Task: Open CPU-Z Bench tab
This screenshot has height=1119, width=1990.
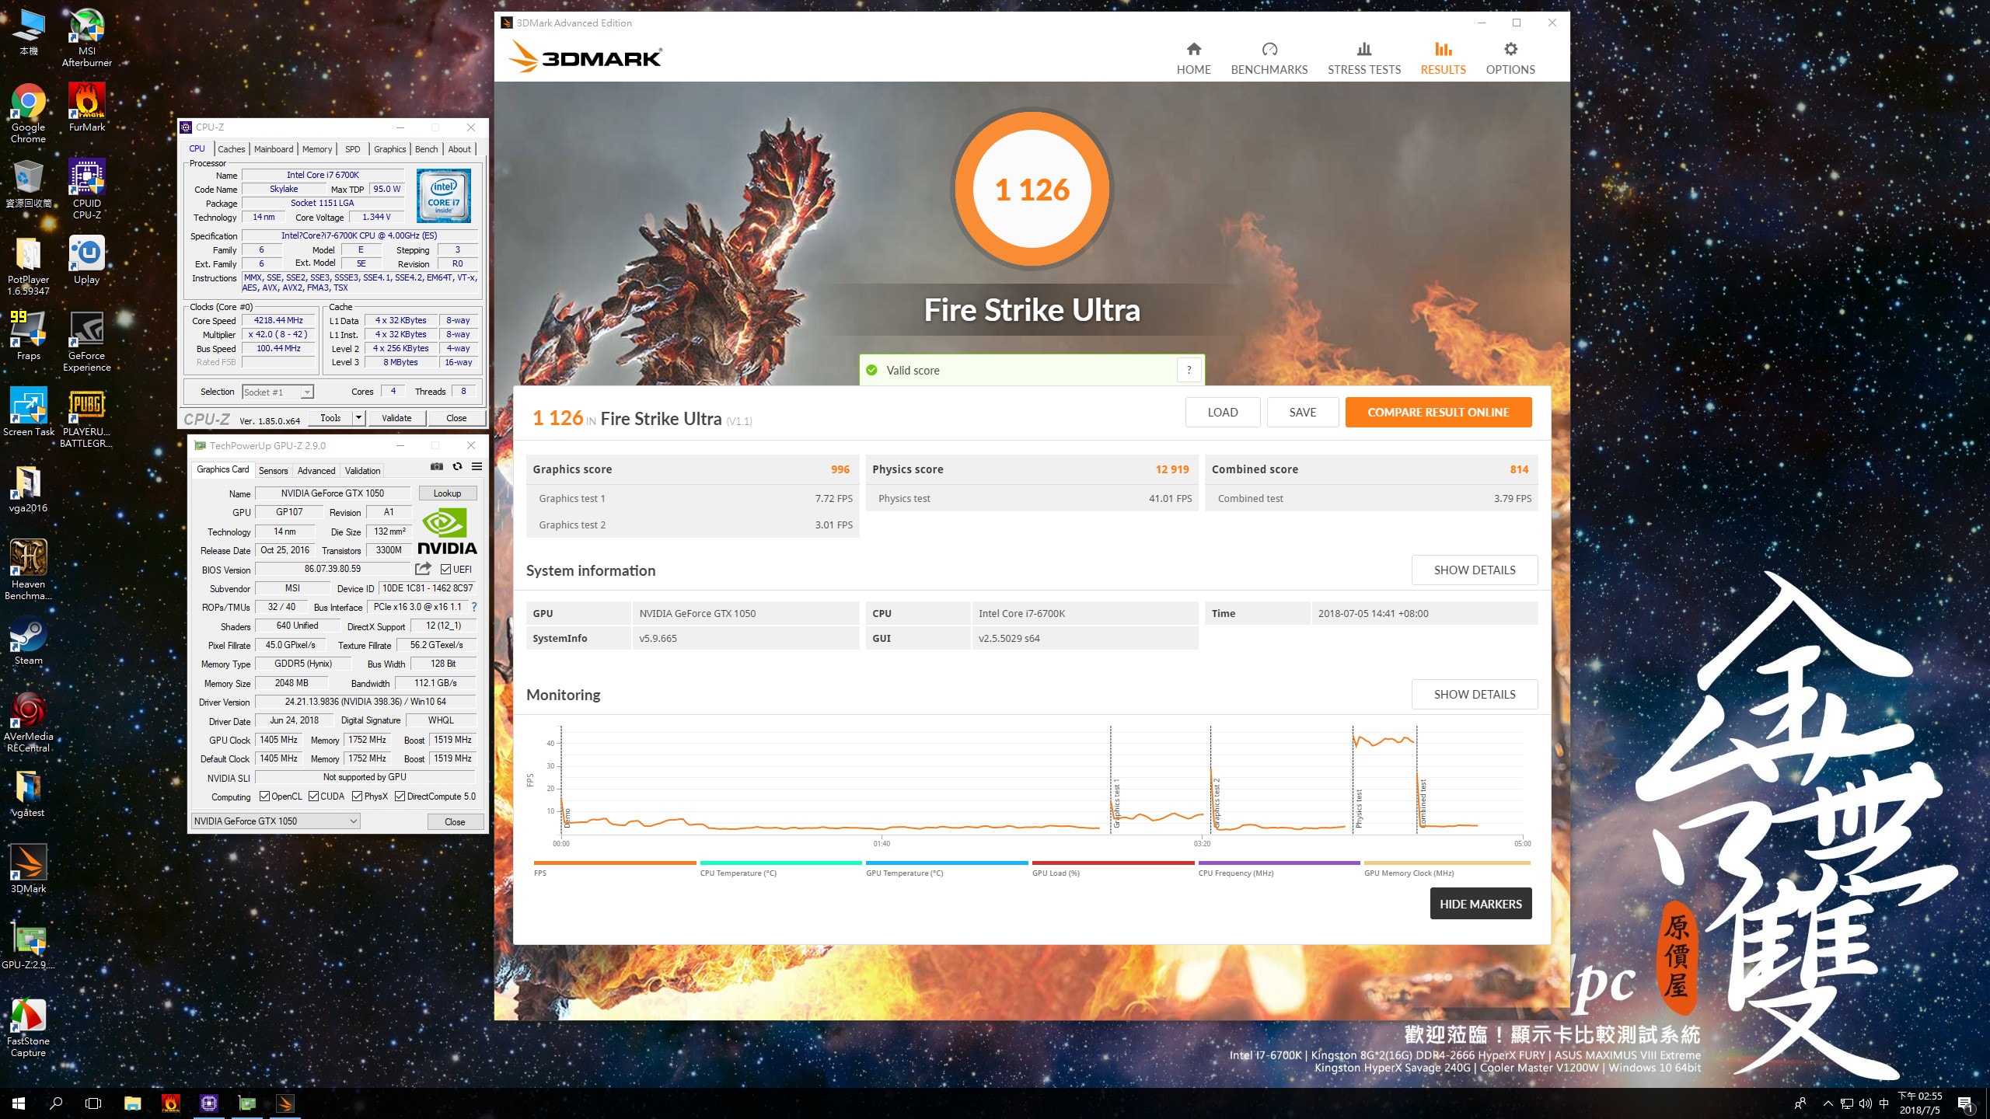Action: pyautogui.click(x=426, y=149)
